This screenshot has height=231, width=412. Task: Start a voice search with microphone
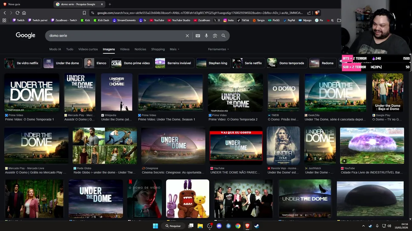(206, 36)
